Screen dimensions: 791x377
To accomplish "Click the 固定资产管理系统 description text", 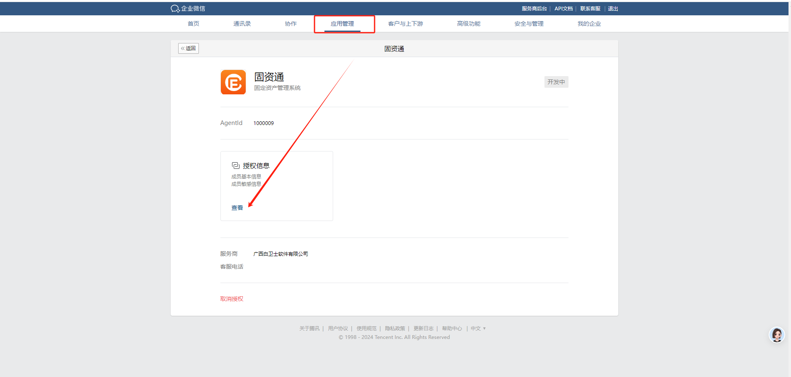I will 277,88.
